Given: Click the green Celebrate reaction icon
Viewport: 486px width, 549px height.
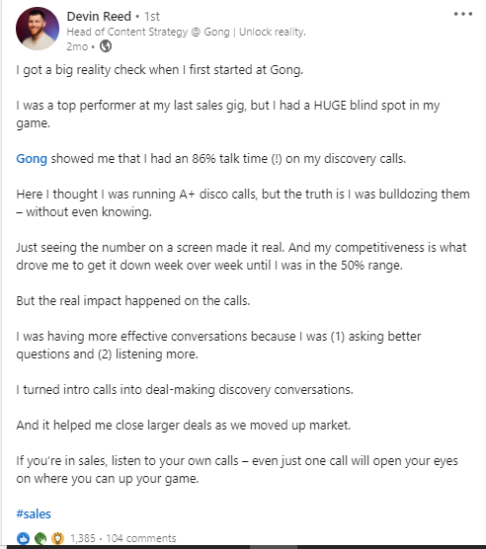Looking at the screenshot, I should [40, 538].
